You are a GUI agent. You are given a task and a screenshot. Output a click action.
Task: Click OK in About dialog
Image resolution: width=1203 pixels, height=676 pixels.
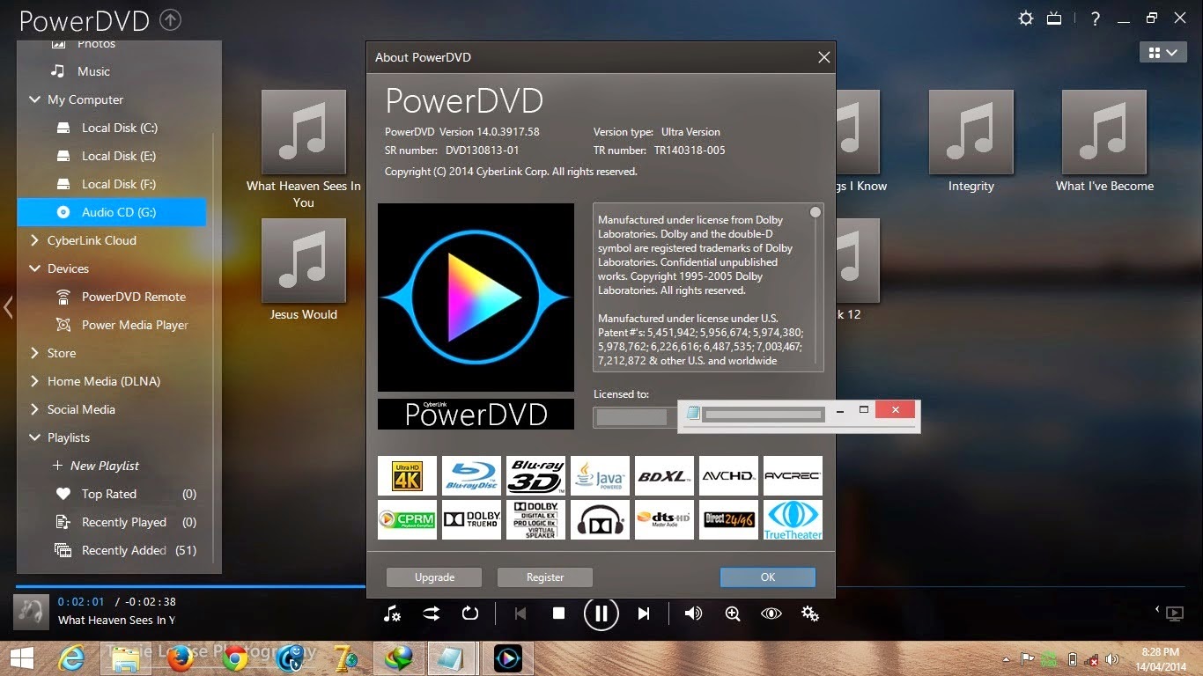[768, 577]
